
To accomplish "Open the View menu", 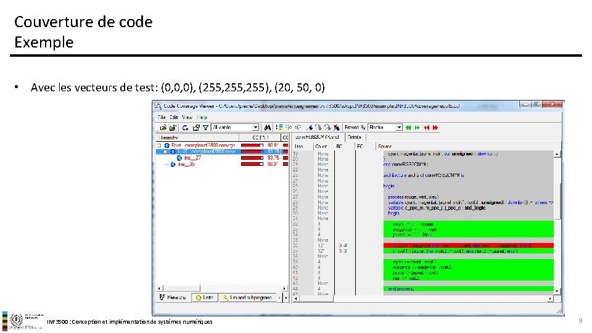I will 187,117.
